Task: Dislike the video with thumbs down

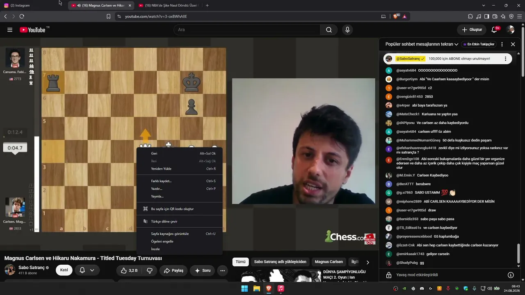Action: coord(150,270)
